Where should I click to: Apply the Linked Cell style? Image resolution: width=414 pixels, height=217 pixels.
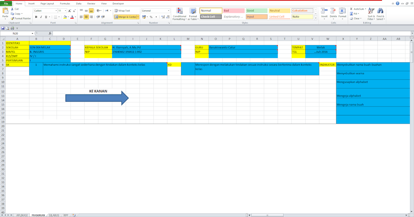pyautogui.click(x=279, y=17)
